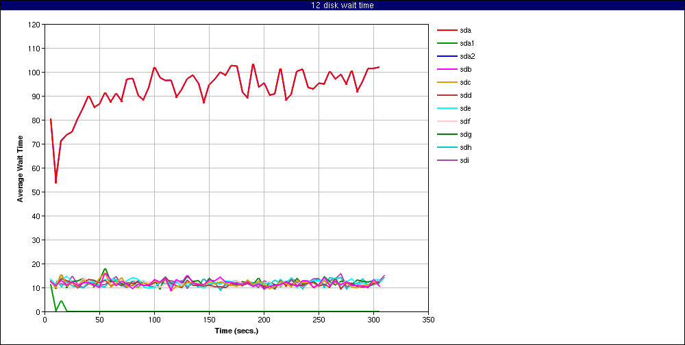Click the x-axis tick value 350
The image size is (685, 345).
(x=429, y=319)
